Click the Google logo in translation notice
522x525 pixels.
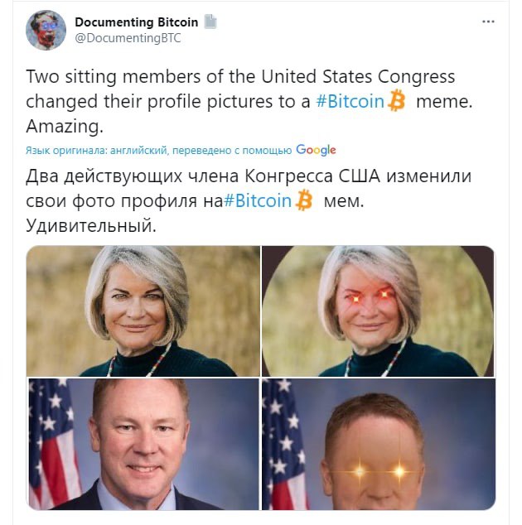pyautogui.click(x=316, y=150)
